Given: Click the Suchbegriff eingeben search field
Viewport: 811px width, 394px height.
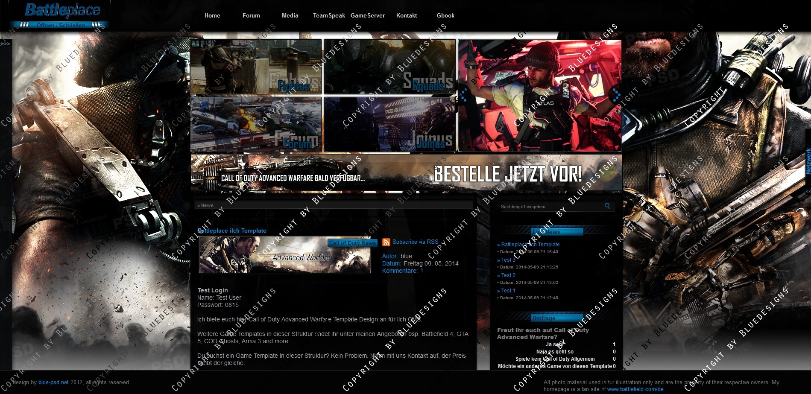Looking at the screenshot, I should click(551, 207).
